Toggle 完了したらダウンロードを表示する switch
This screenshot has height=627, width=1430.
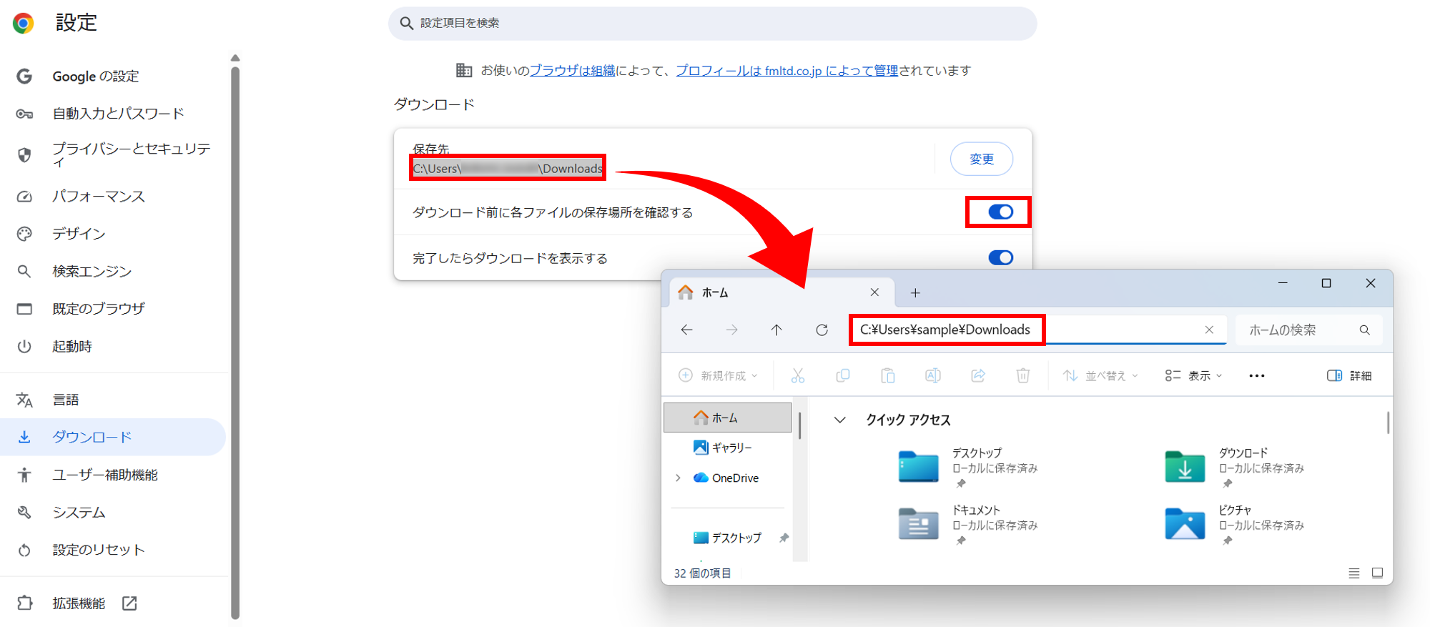click(1001, 257)
